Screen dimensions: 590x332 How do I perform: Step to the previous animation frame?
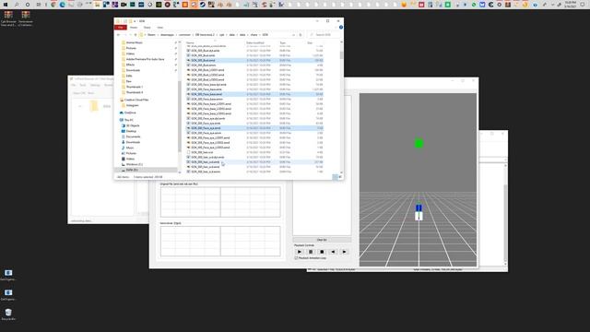click(x=333, y=252)
